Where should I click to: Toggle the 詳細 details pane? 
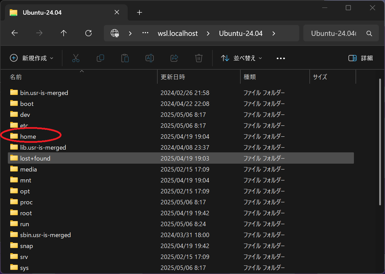pyautogui.click(x=361, y=58)
